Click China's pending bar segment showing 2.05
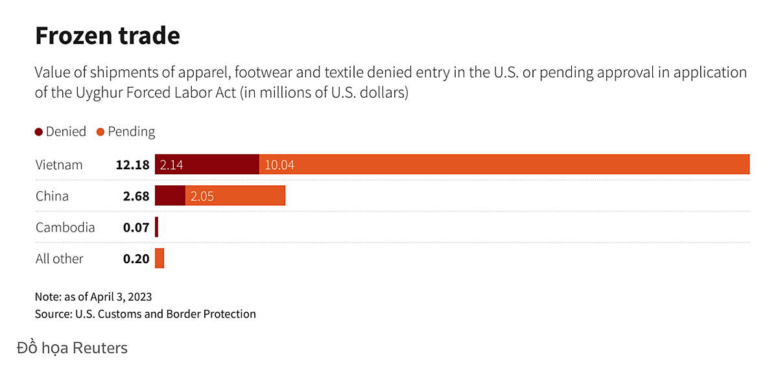This screenshot has width=778, height=374. tap(235, 196)
